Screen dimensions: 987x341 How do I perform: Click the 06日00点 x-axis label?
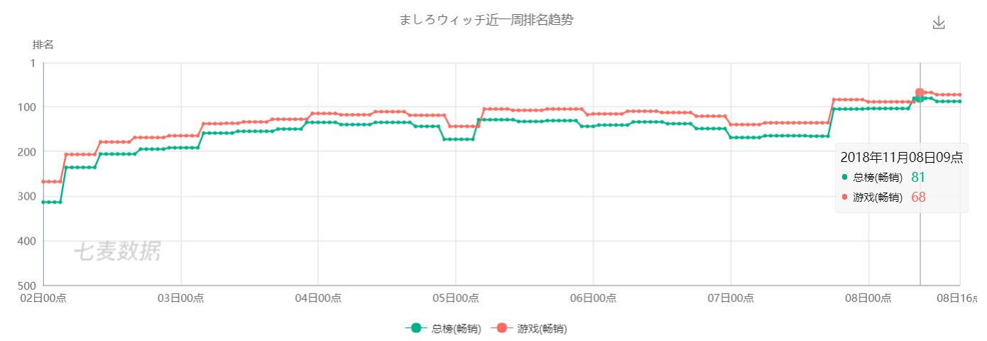click(593, 298)
